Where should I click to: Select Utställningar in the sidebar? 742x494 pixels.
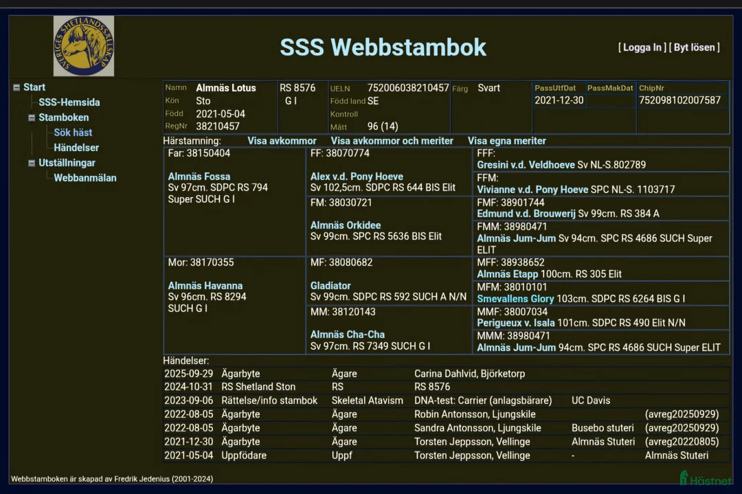point(67,163)
